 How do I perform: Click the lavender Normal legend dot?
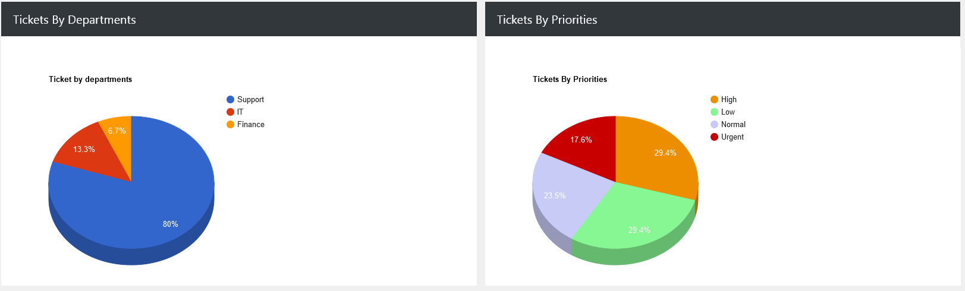point(714,125)
